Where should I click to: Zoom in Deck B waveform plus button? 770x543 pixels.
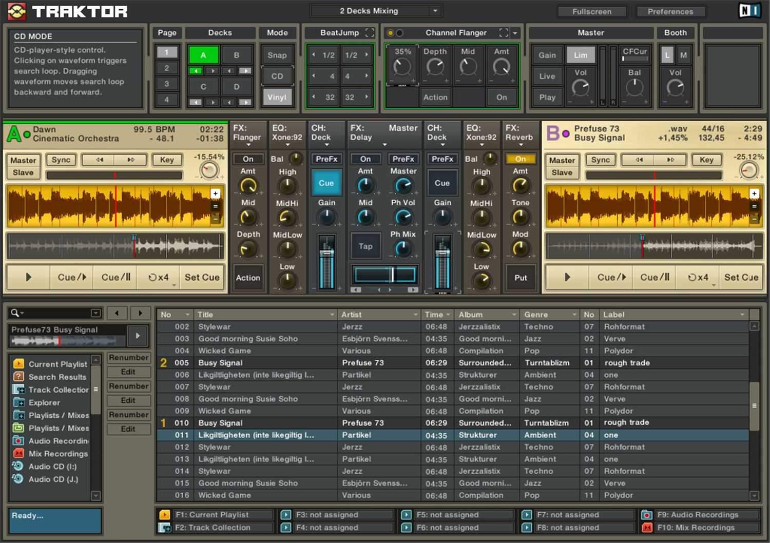coord(754,193)
